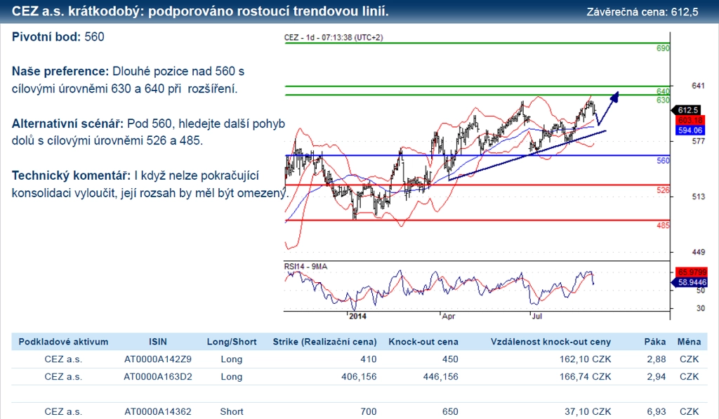The width and height of the screenshot is (719, 419).
Task: Click the distance value '37,10 CZK'
Action: pyautogui.click(x=588, y=412)
